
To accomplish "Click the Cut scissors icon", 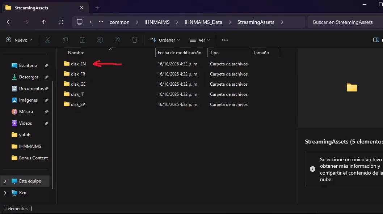I will pyautogui.click(x=48, y=40).
